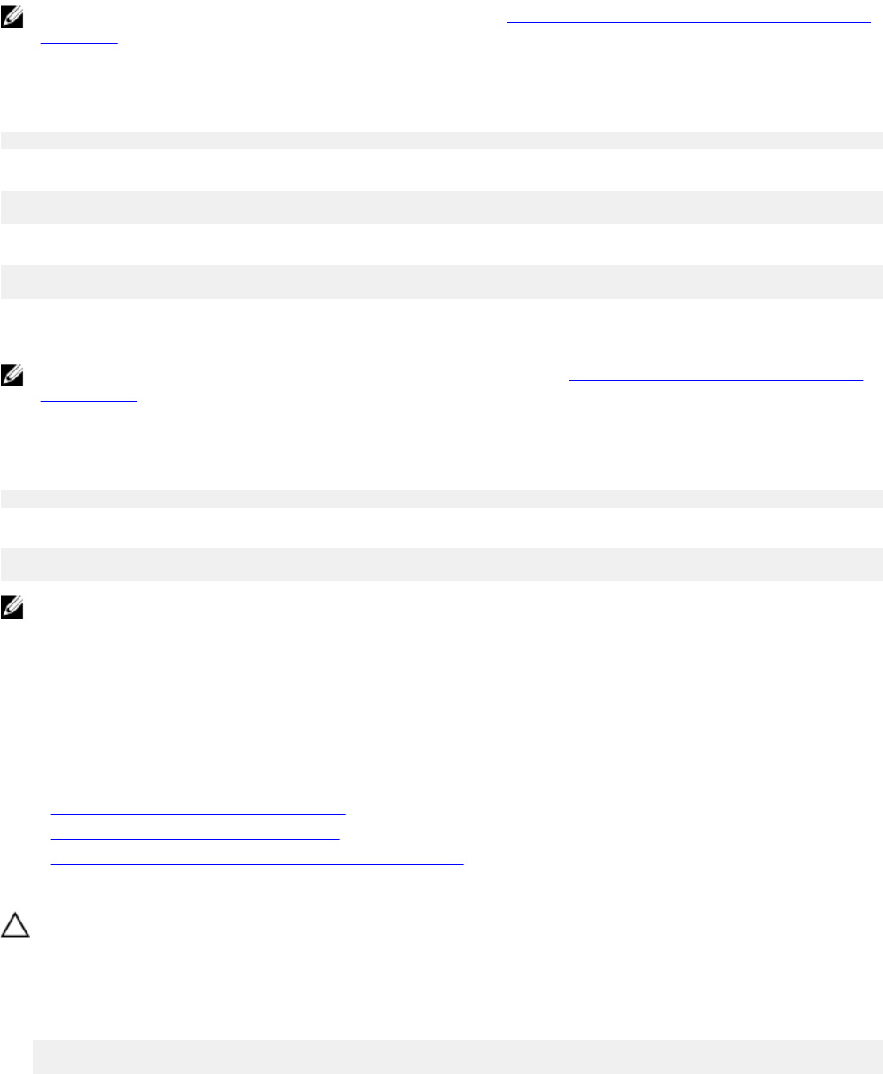Open the wrapped link remainder under middle note
This screenshot has width=883, height=1074.
pos(89,399)
